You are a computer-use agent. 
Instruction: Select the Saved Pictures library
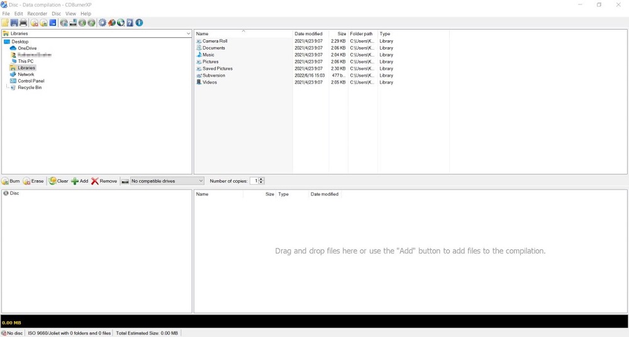pyautogui.click(x=214, y=68)
